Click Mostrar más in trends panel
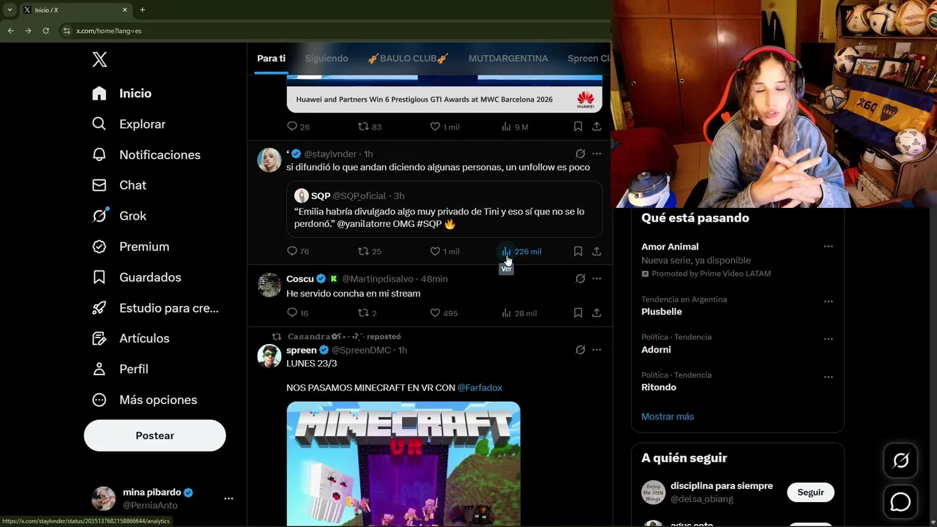Screen dimensions: 937x527 click(668, 416)
